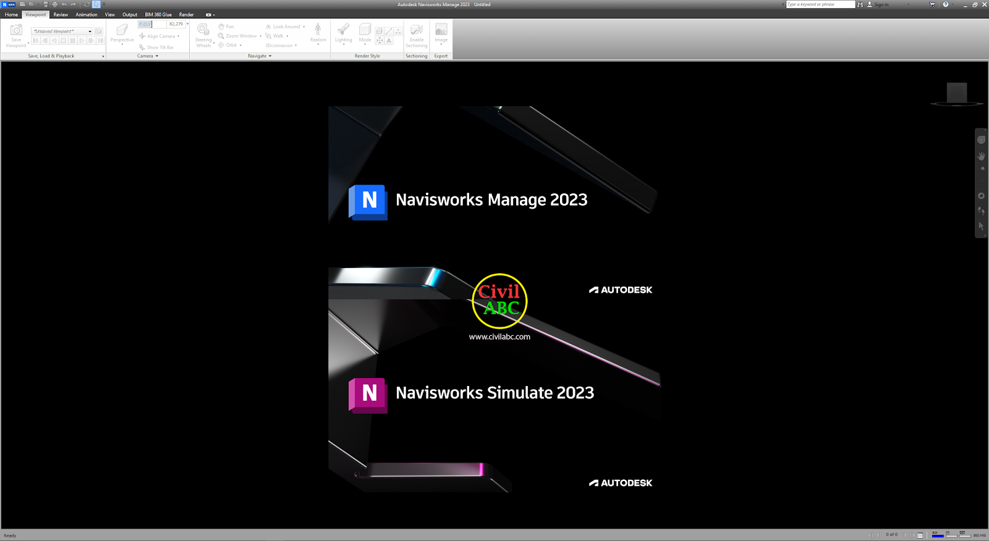Click the Open file icon in quick access toolbar
Viewport: 989px width, 541px height.
[32, 4]
